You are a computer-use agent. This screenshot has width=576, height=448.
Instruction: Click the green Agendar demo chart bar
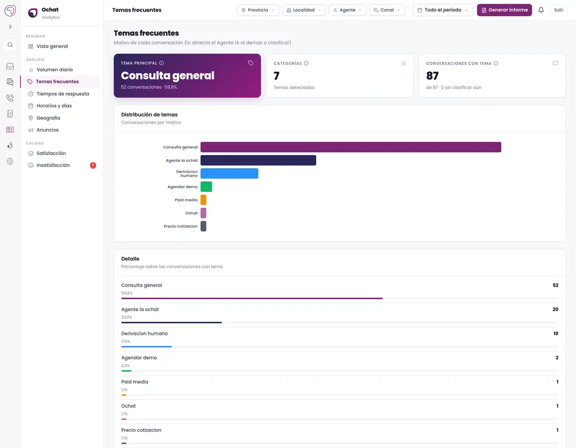tap(206, 187)
